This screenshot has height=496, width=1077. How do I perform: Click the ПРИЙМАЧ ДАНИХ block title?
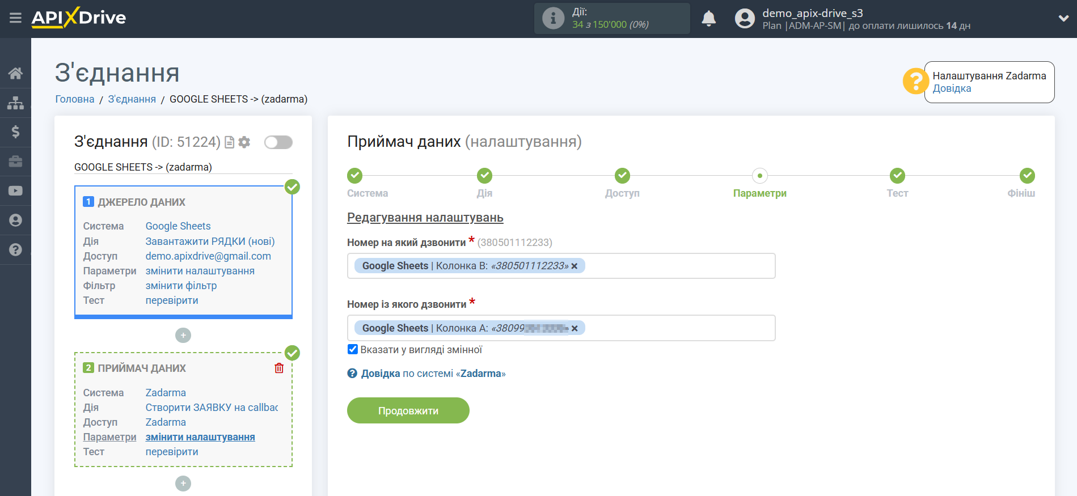coord(142,368)
